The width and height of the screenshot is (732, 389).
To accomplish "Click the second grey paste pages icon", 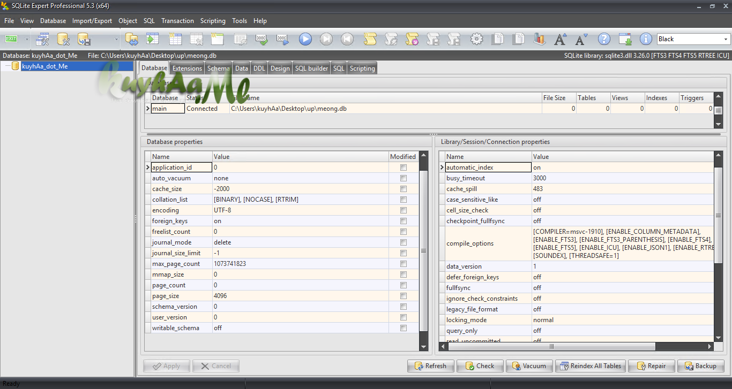I will (x=518, y=39).
